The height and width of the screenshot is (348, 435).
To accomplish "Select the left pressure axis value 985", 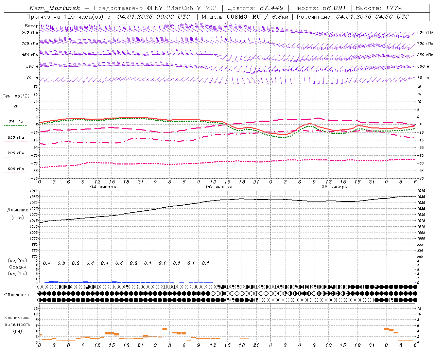I will [35, 256].
